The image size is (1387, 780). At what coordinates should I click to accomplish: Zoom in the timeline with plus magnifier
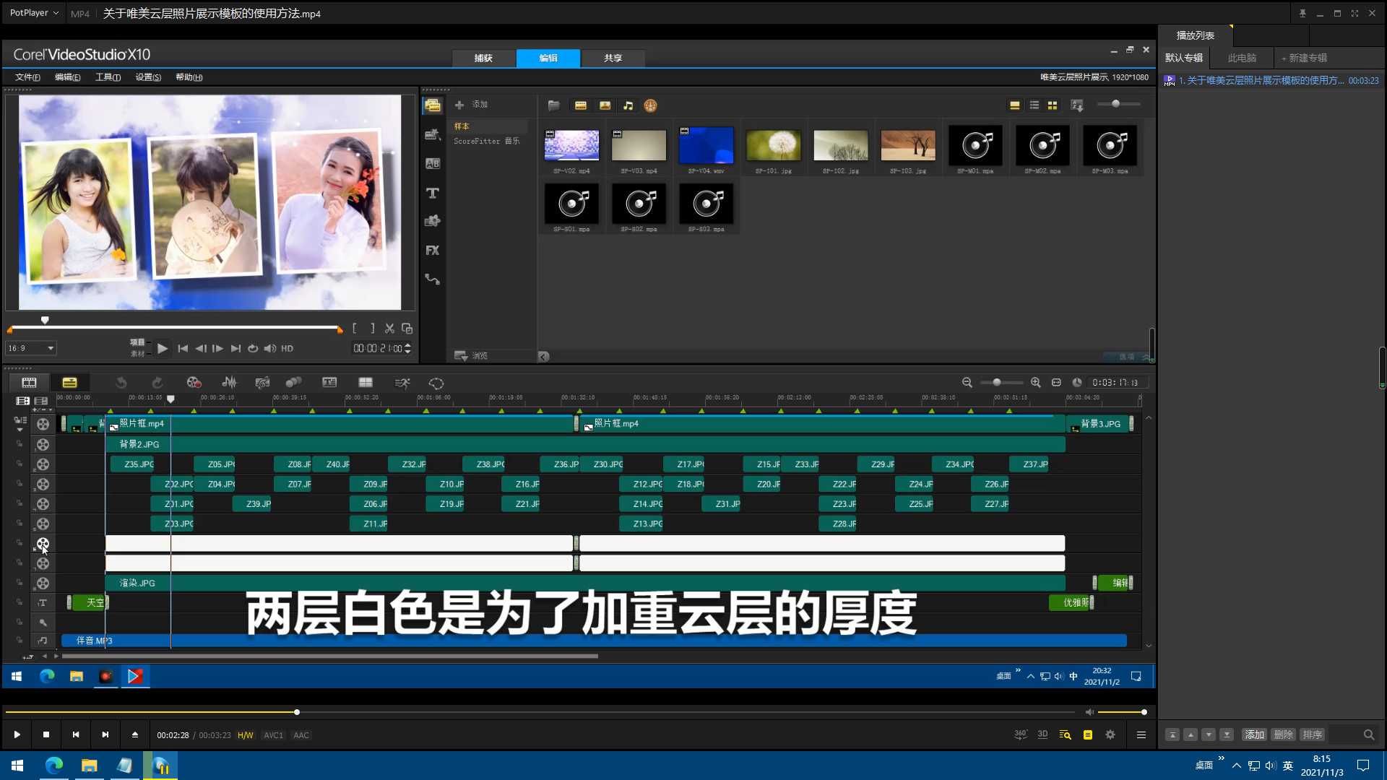click(x=1035, y=383)
